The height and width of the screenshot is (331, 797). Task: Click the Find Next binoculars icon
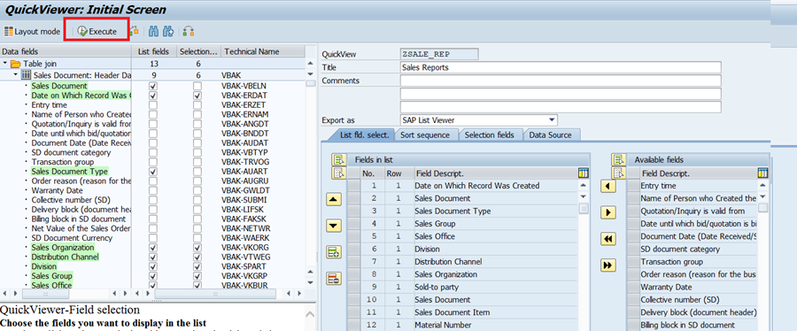pos(168,32)
